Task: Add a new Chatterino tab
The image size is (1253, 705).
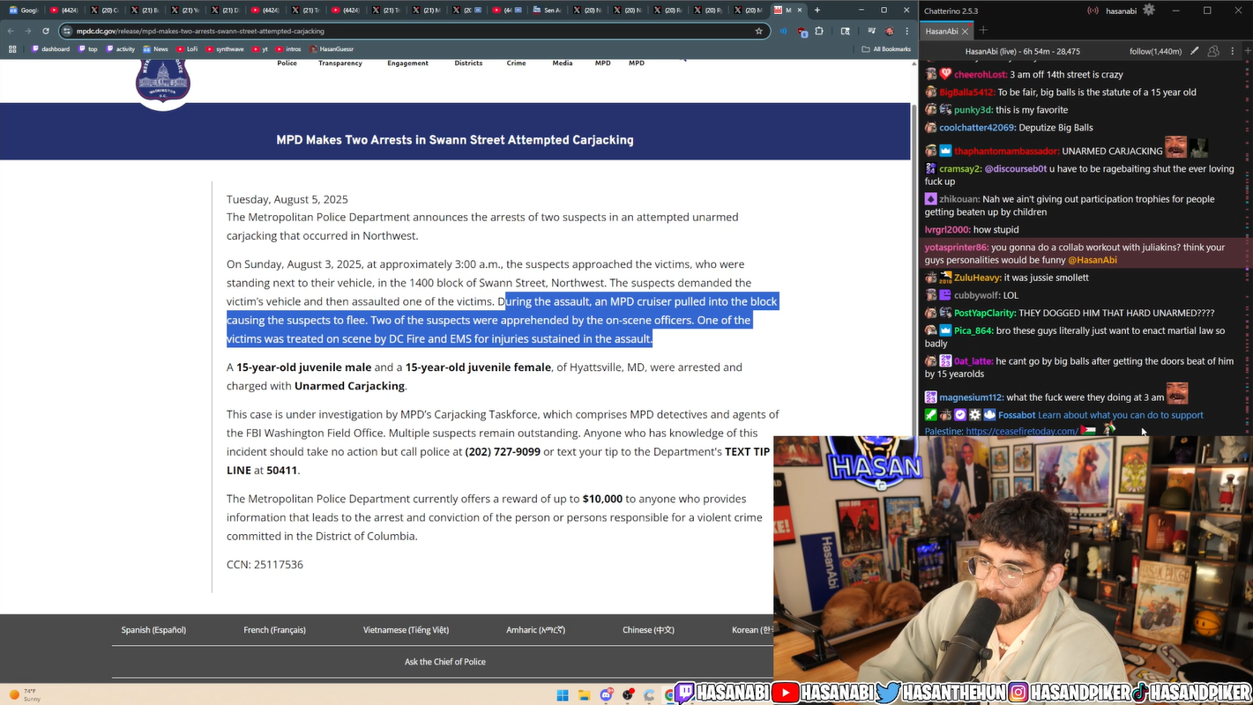Action: [x=984, y=31]
